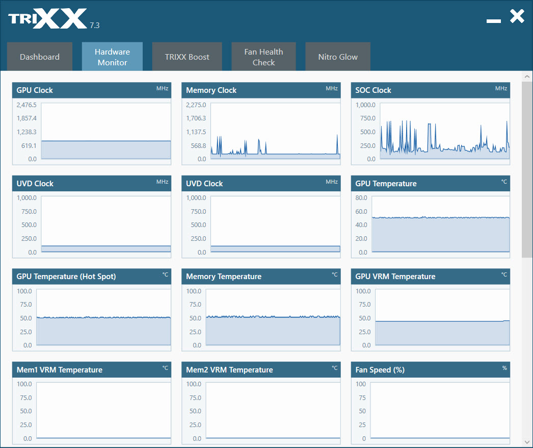Click the GPU Temperature (Hot Spot) chart
The height and width of the screenshot is (448, 533).
pyautogui.click(x=103, y=317)
